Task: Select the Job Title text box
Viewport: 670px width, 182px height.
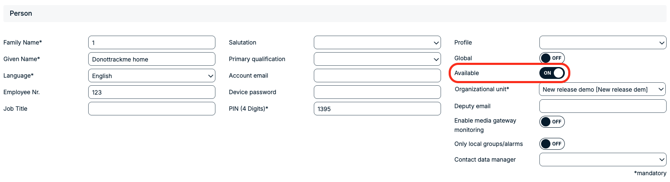Action: (151, 109)
